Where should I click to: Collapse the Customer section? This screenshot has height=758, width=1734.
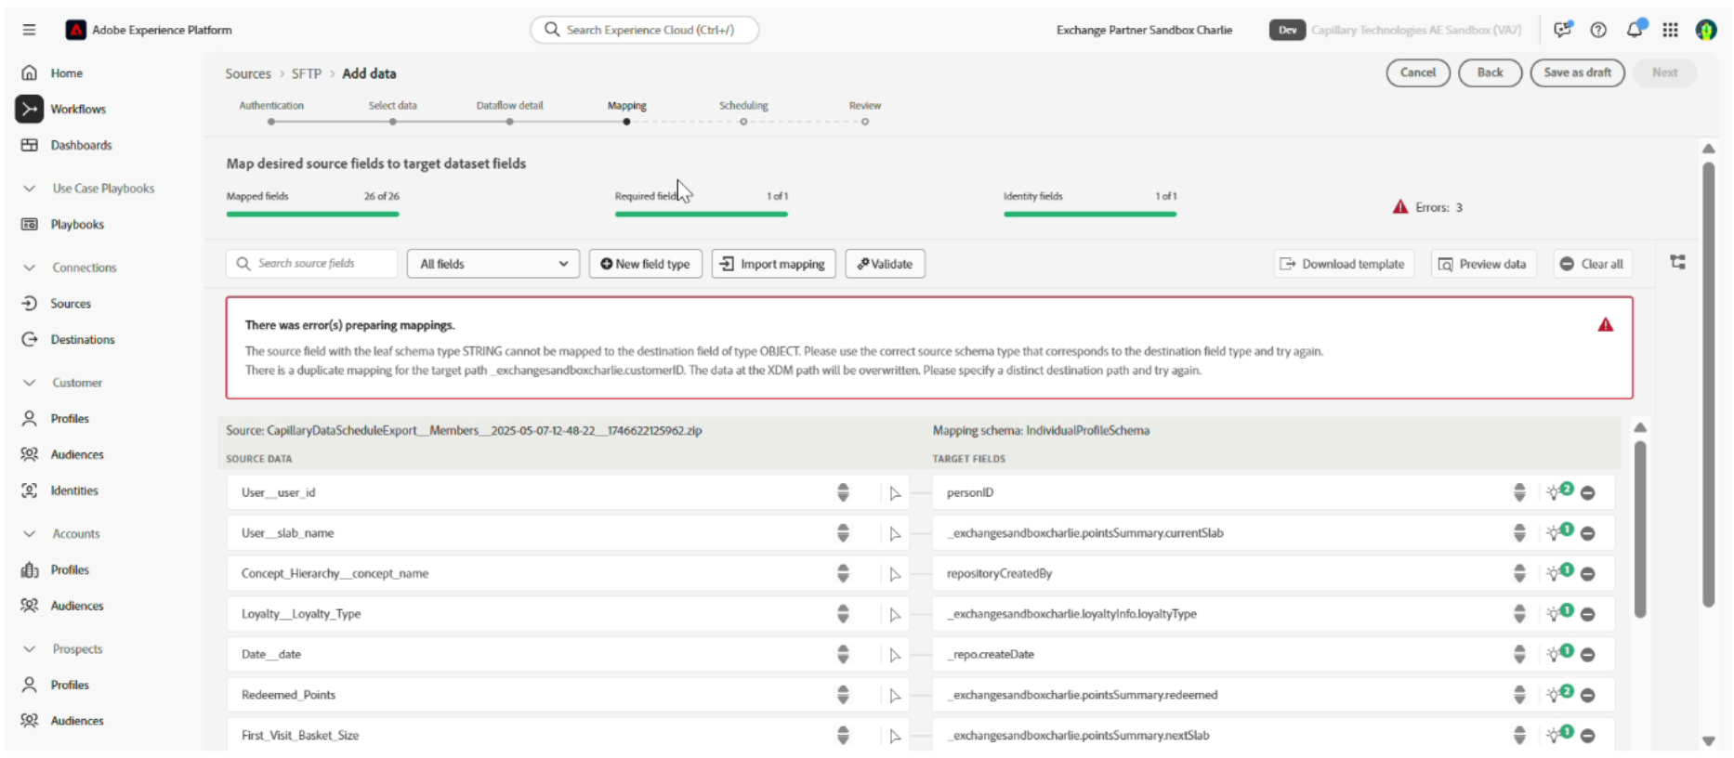(x=29, y=383)
